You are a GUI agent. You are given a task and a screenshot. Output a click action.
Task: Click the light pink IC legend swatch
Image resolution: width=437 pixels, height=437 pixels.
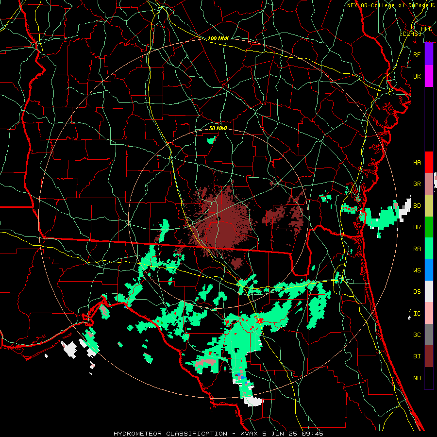pyautogui.click(x=429, y=313)
